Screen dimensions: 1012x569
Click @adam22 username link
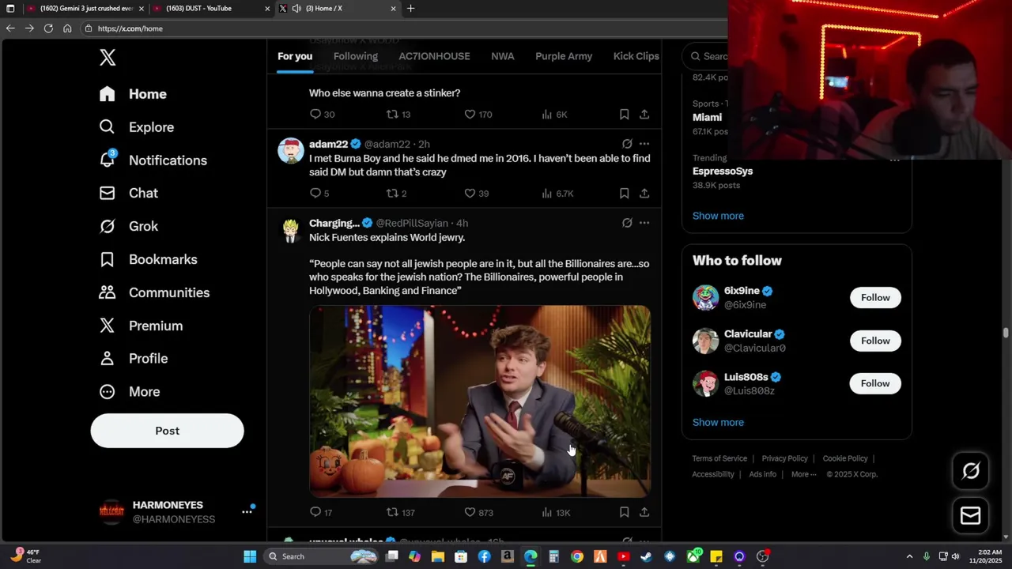387,144
